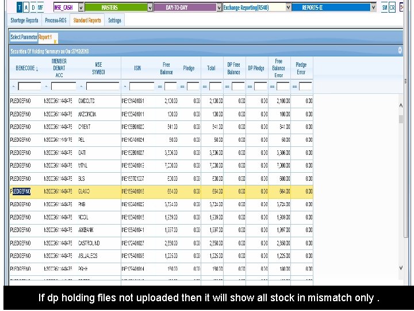Image resolution: width=414 pixels, height=311 pixels.
Task: Click the Total value 3,724.00 for PNB
Action: pyautogui.click(x=216, y=204)
